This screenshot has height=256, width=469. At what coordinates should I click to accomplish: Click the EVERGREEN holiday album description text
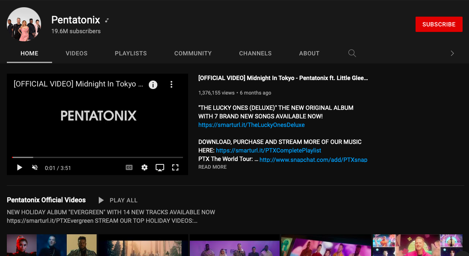click(x=111, y=216)
